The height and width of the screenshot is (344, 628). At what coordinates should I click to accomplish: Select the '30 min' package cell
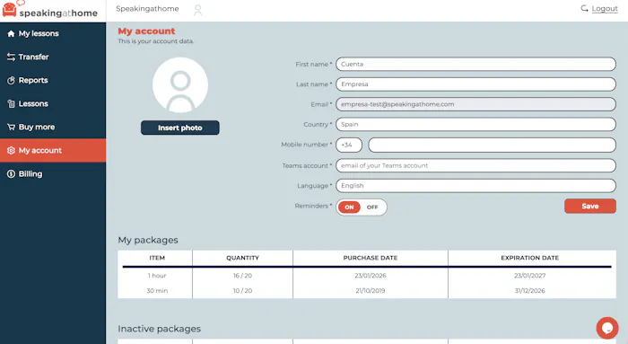pyautogui.click(x=157, y=291)
